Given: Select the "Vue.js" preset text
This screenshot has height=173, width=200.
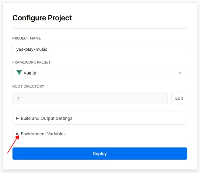Looking at the screenshot, I should click(30, 73).
